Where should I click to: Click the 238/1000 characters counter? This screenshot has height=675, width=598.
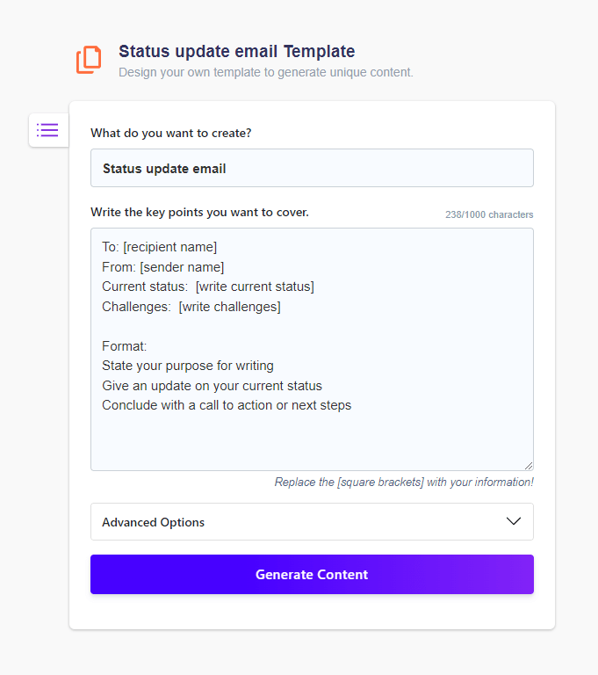[x=488, y=214]
